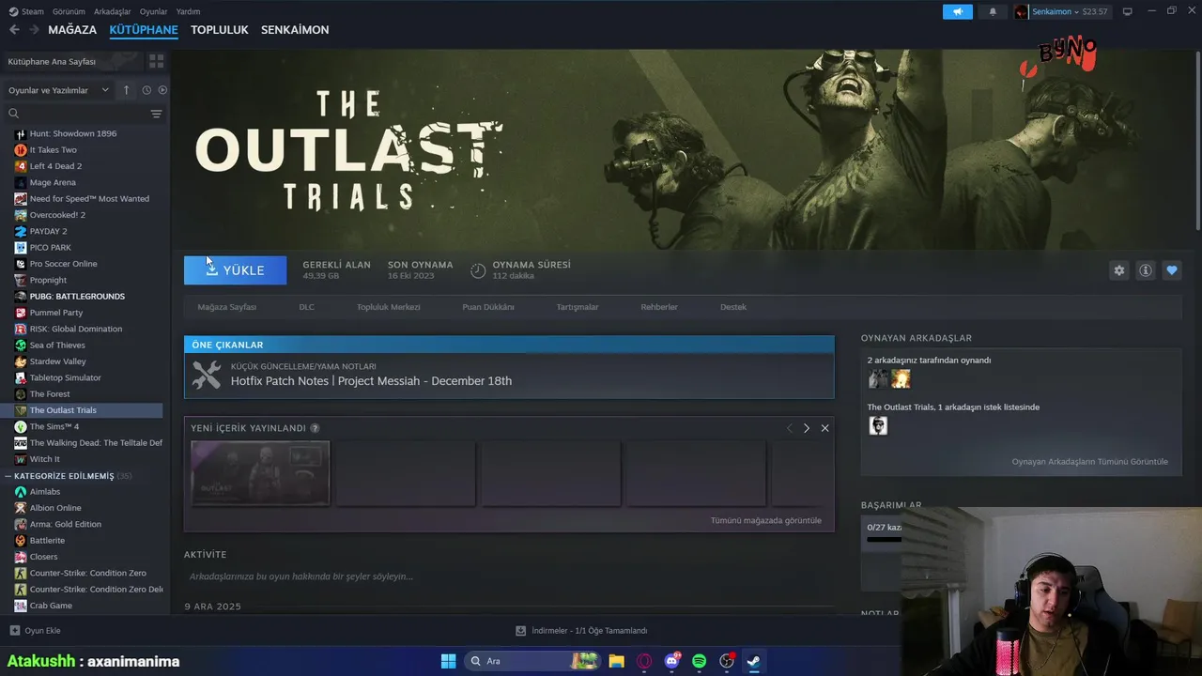Switch library to grid view icon
This screenshot has height=676, width=1202.
pos(156,61)
